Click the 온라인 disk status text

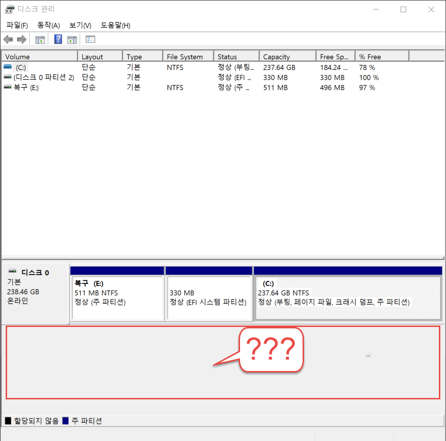(x=18, y=301)
